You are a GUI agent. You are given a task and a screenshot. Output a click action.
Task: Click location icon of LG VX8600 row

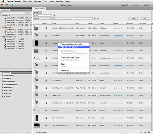coord(46,80)
